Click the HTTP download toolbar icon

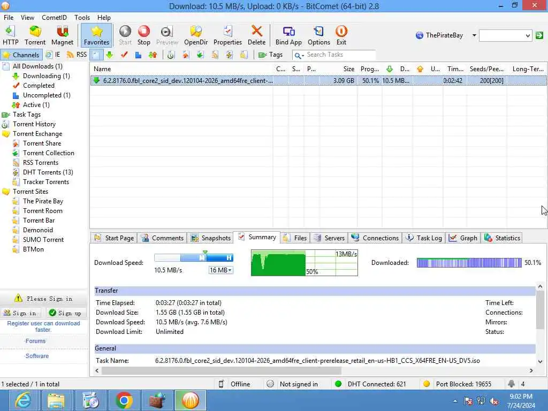pyautogui.click(x=10, y=35)
